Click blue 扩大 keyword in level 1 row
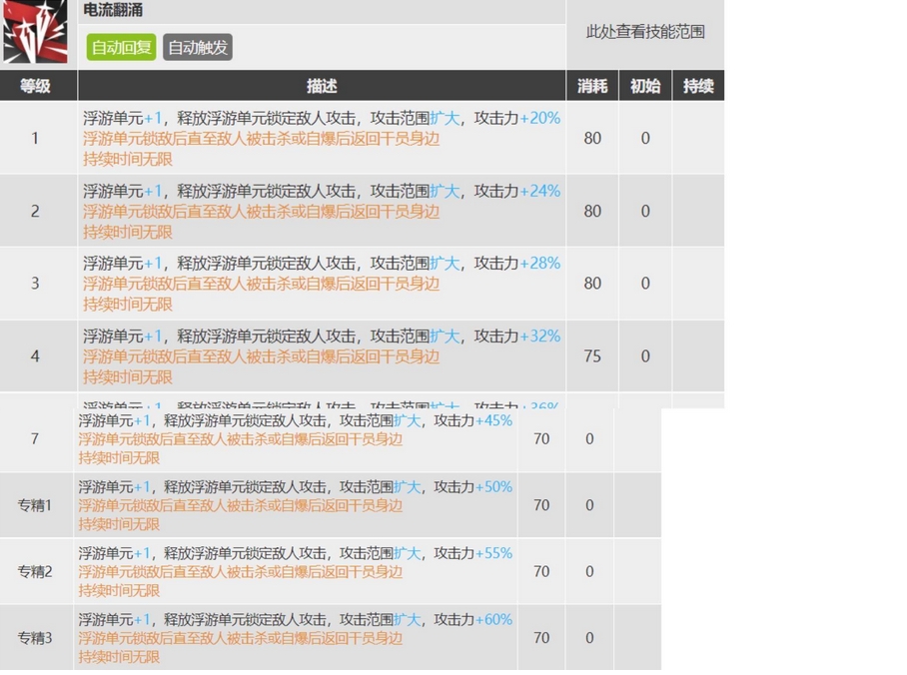Viewport: 907px width, 675px height. point(445,118)
